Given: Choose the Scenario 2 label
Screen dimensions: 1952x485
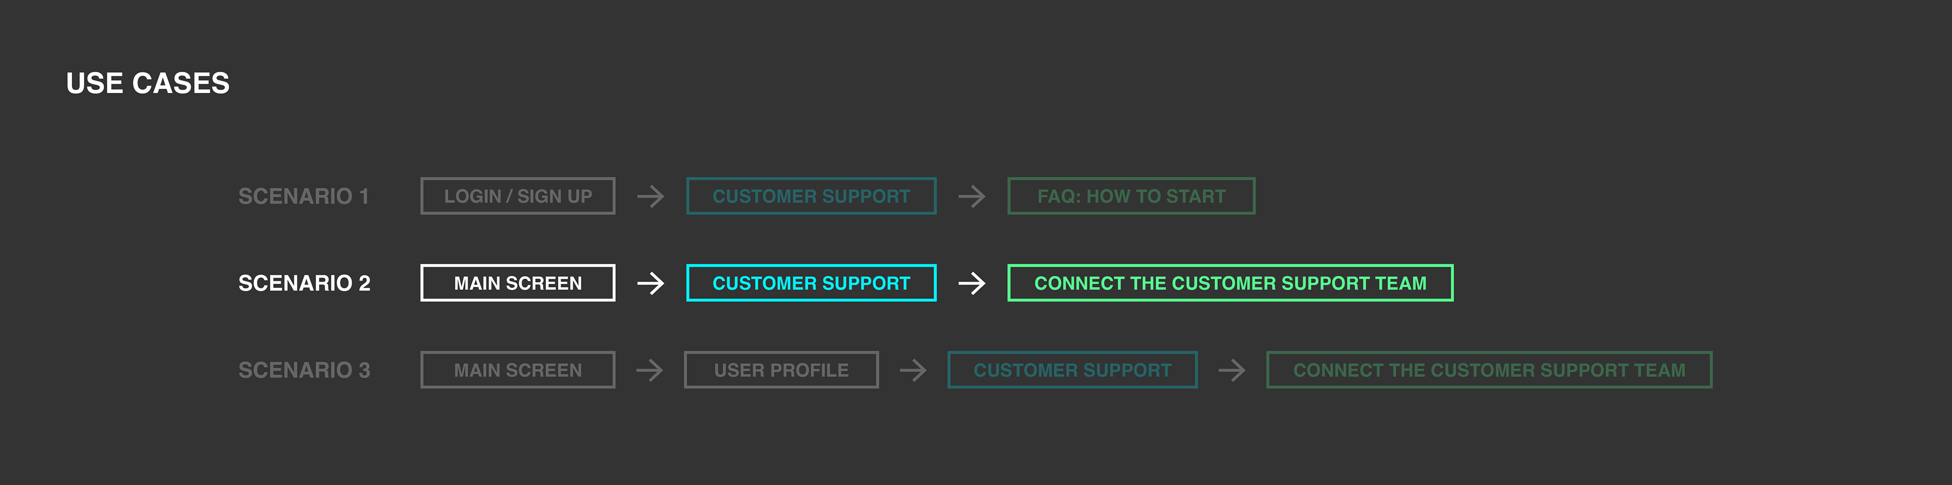Looking at the screenshot, I should (304, 284).
